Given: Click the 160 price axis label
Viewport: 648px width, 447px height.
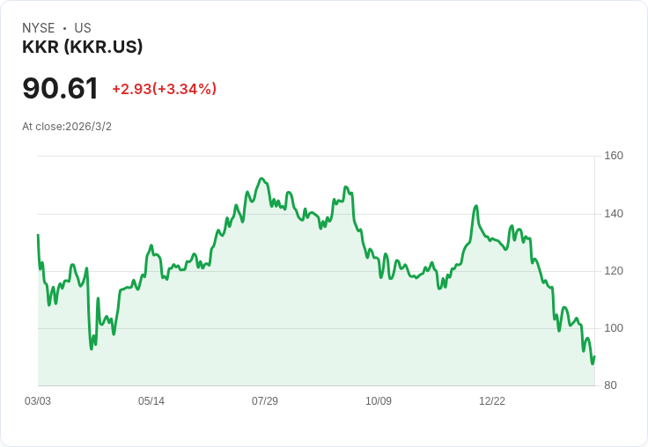Looking at the screenshot, I should (x=614, y=157).
